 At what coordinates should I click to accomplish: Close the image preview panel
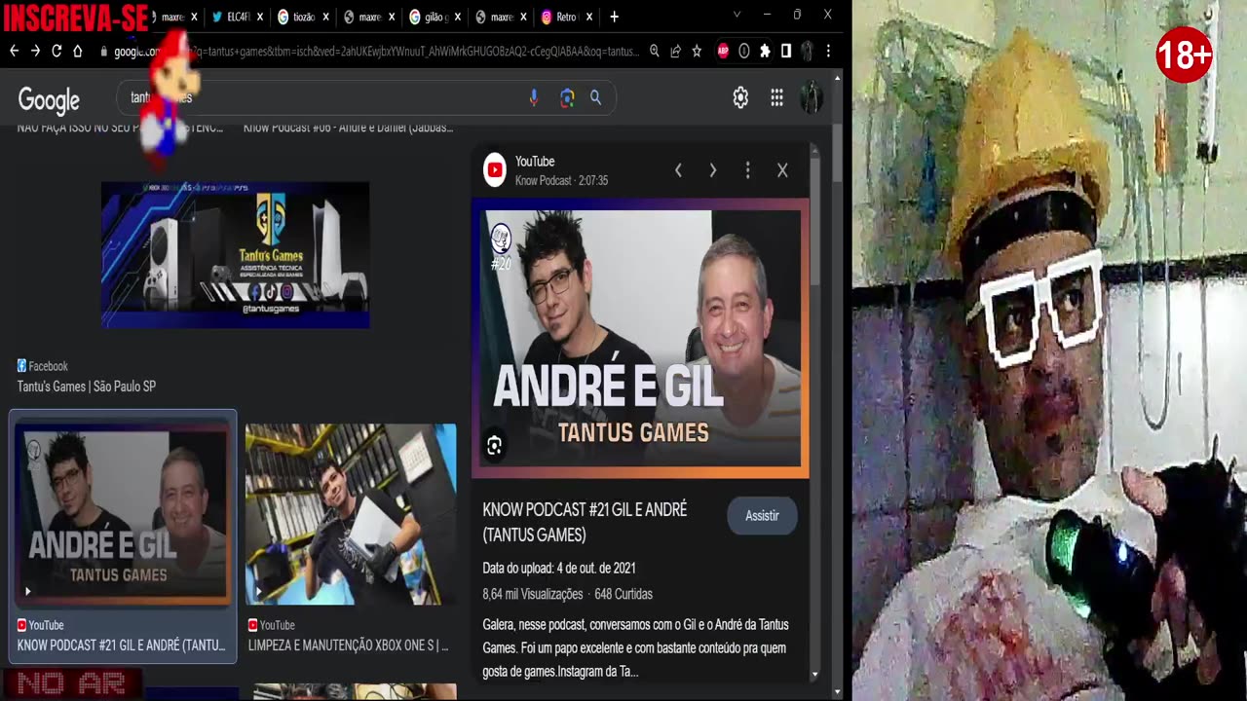click(x=782, y=170)
